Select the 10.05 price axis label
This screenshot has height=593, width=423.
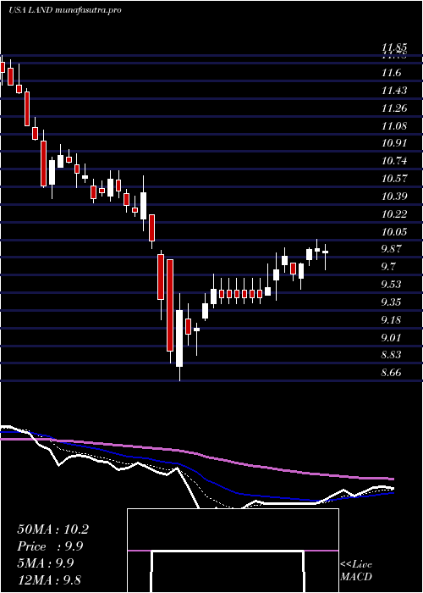click(394, 231)
